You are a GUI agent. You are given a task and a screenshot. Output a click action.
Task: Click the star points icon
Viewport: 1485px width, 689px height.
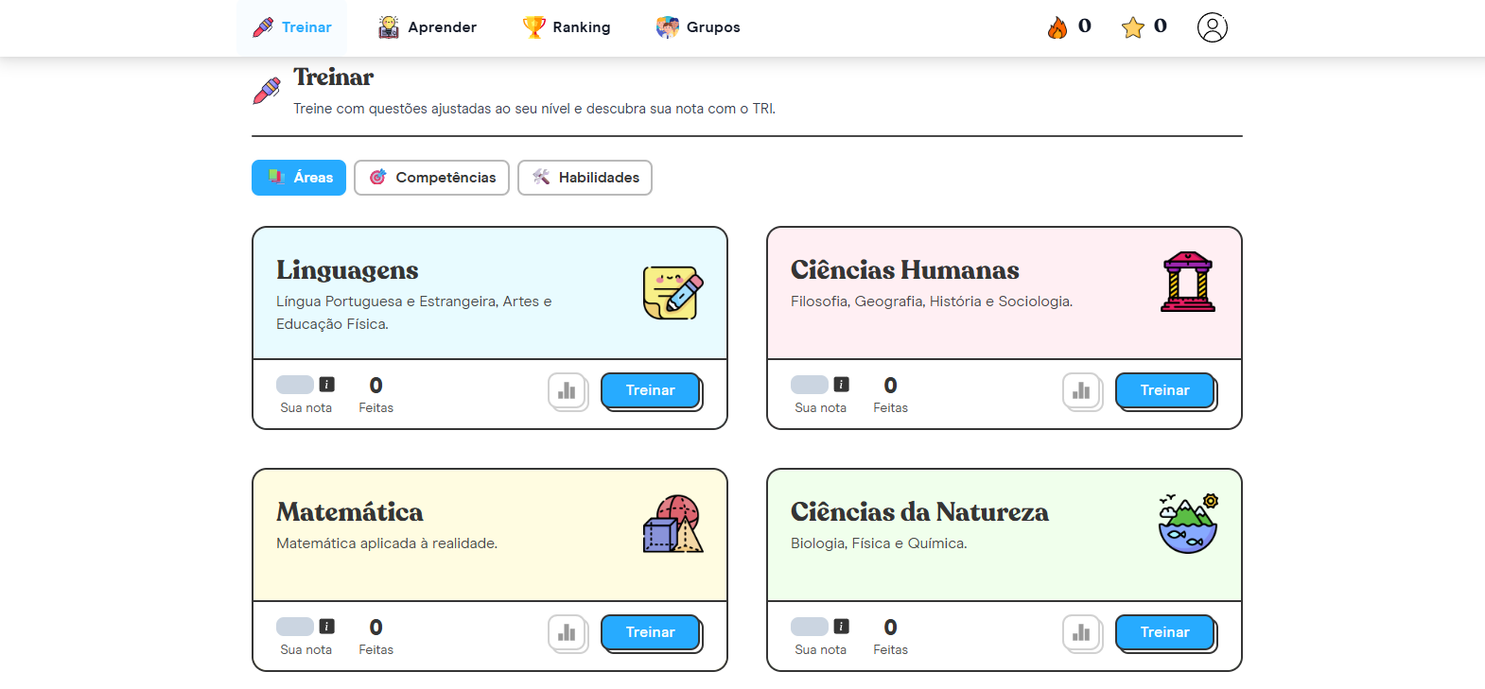coord(1133,27)
